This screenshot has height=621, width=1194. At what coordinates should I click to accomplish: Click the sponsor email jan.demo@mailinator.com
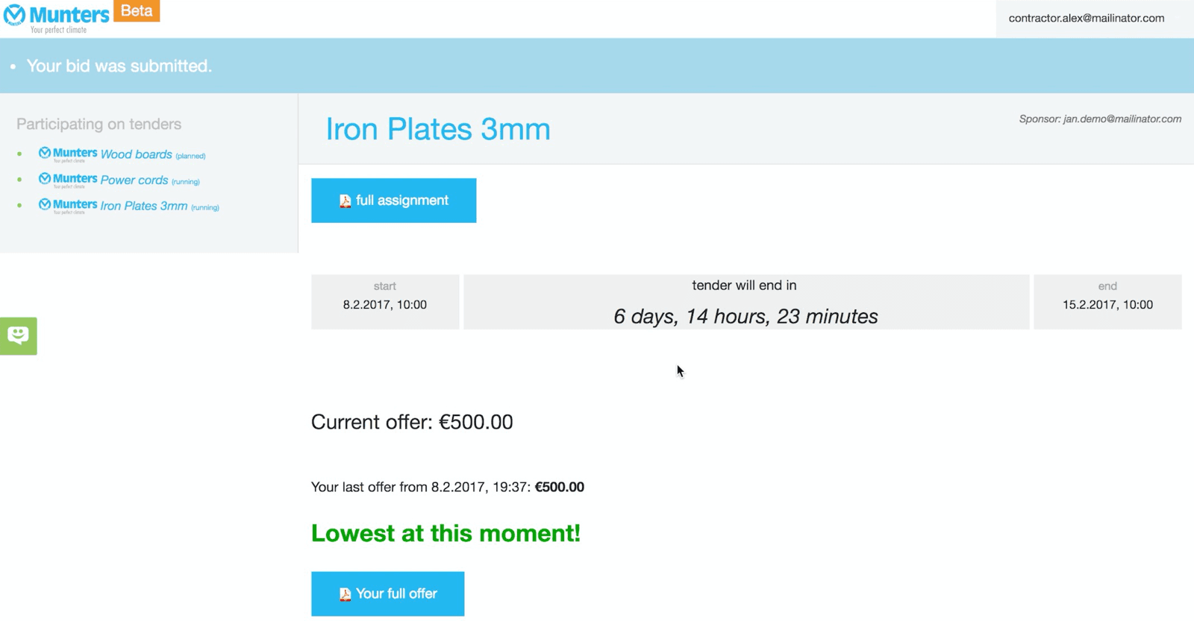(1122, 119)
